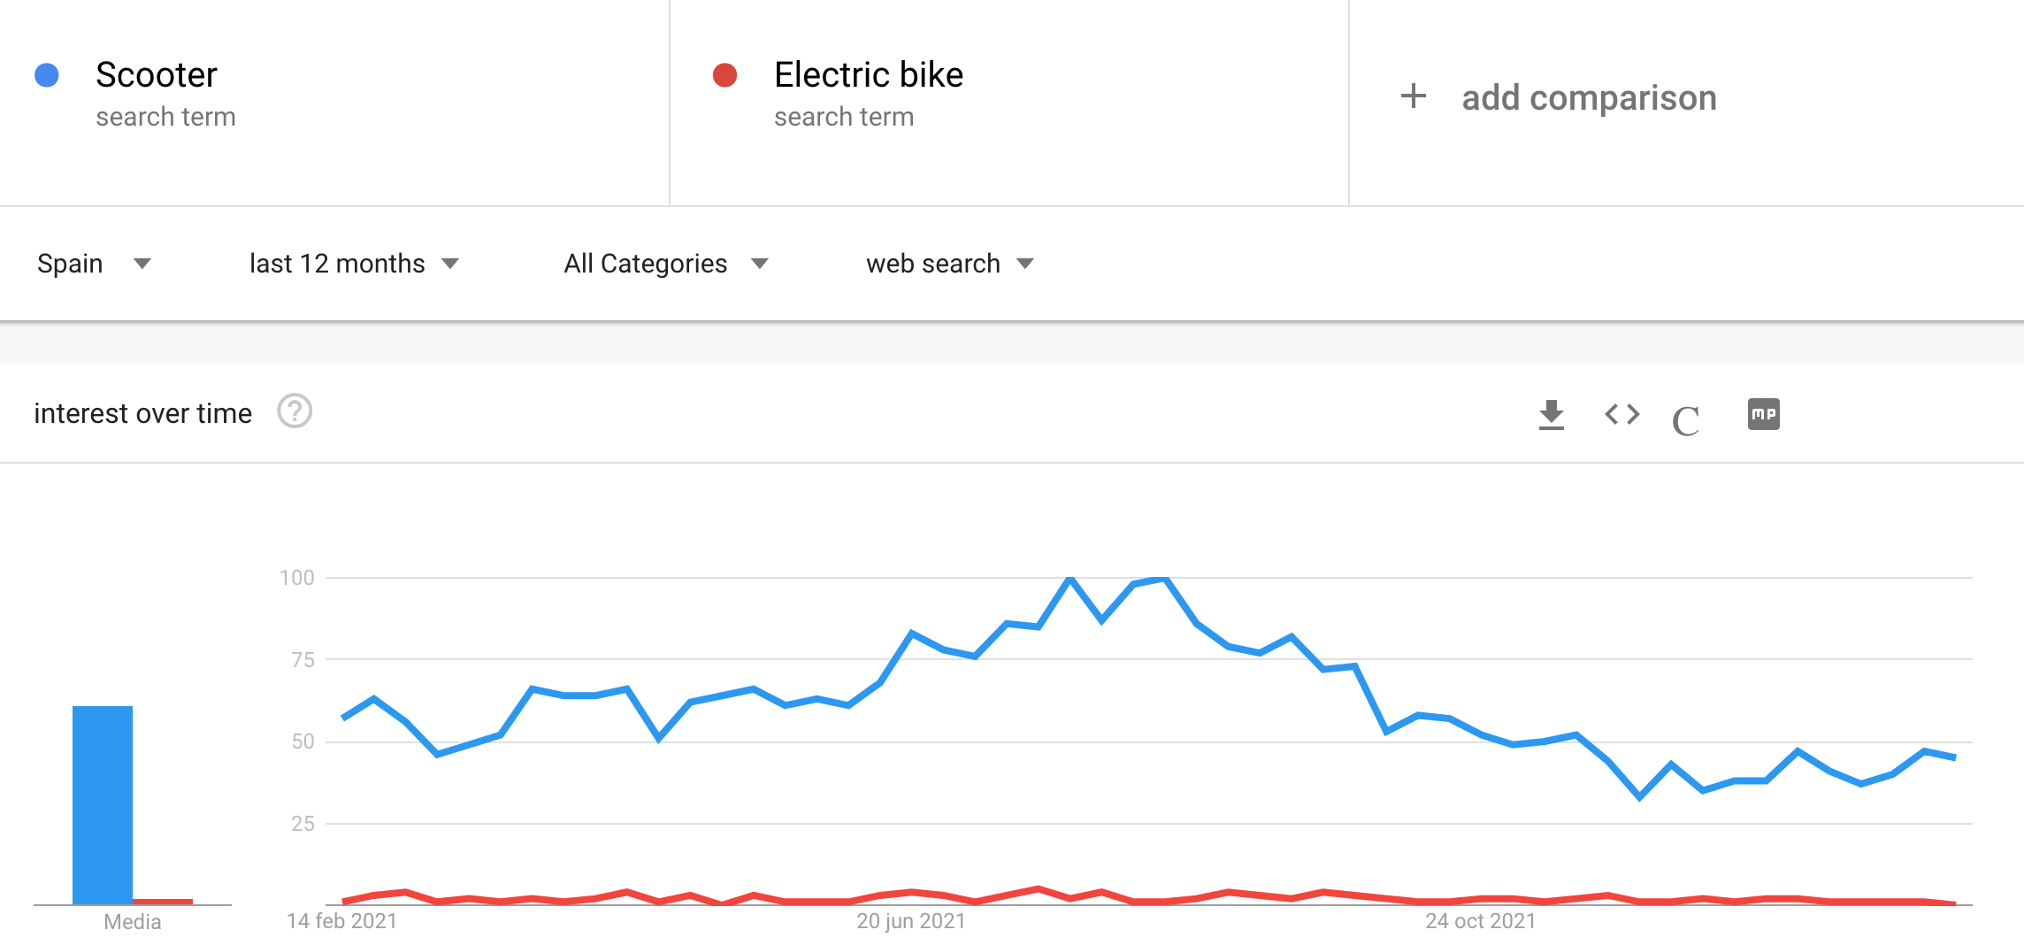Click the plus icon next to add comparison

pos(1413,96)
